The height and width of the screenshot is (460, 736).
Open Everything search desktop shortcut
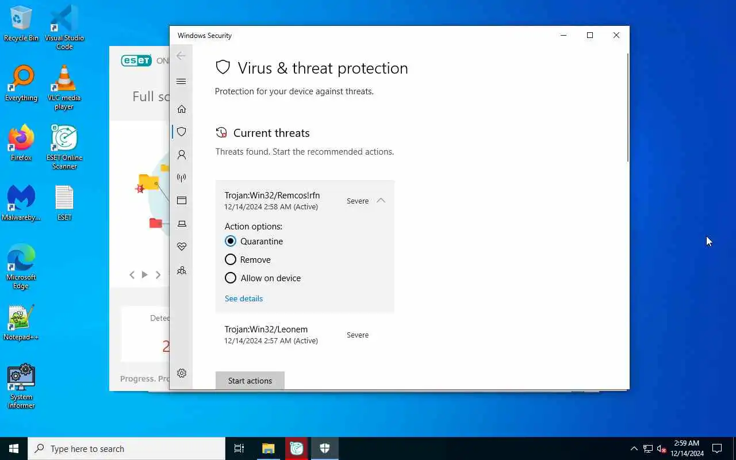21,83
